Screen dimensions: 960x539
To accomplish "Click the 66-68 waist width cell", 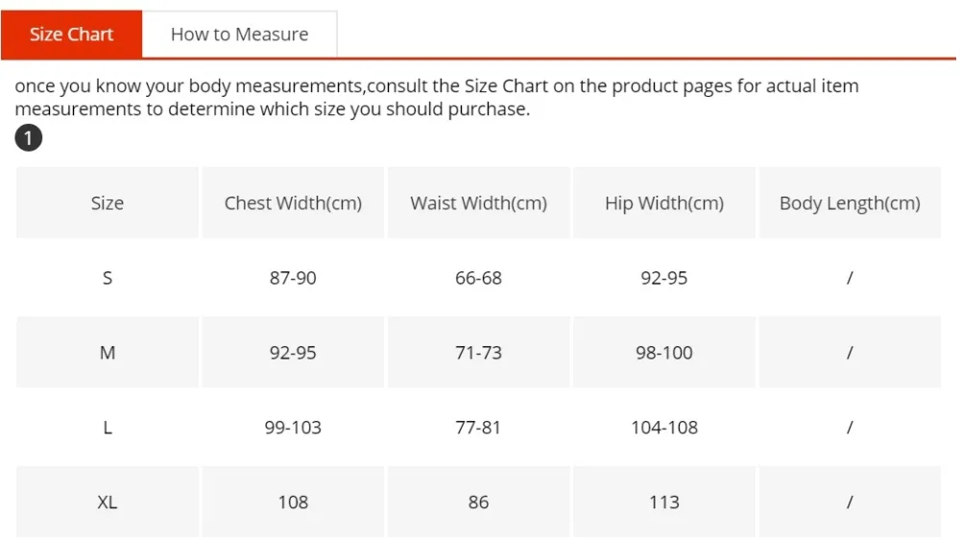I will [x=478, y=278].
